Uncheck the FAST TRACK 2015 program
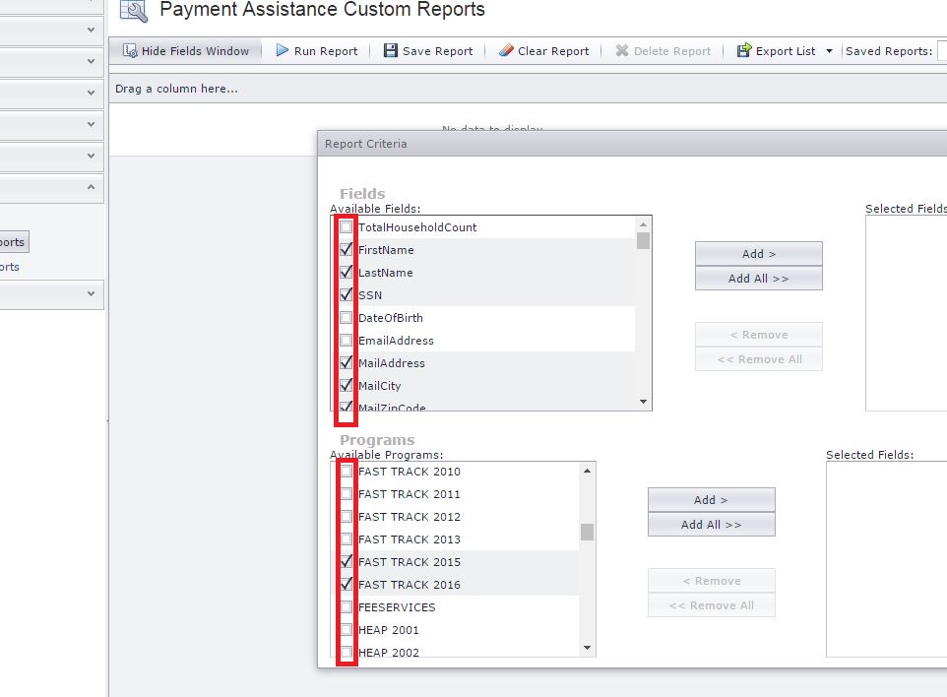Viewport: 947px width, 697px height. pos(347,561)
